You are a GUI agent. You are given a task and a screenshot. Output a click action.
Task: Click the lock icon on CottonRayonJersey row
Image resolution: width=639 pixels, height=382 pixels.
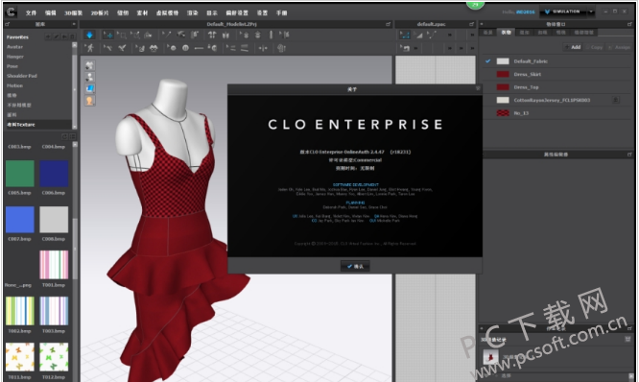click(616, 100)
